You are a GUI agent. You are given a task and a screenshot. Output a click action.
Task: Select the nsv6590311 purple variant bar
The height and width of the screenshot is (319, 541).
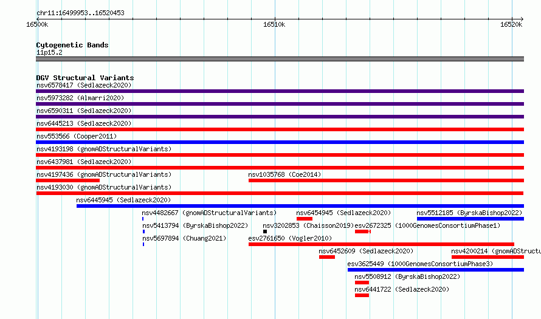[x=280, y=117]
